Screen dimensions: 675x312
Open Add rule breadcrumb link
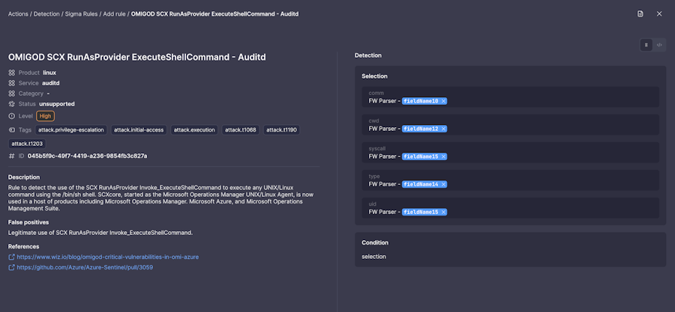pyautogui.click(x=114, y=14)
